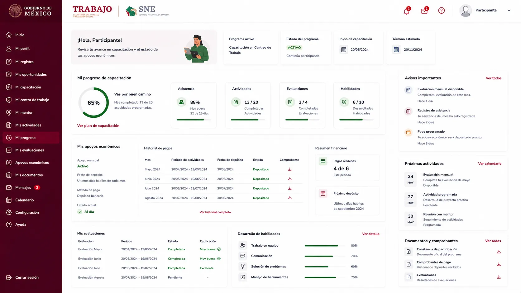The width and height of the screenshot is (521, 293).
Task: Open Mi centro de trabajo in sidebar
Action: [31, 100]
